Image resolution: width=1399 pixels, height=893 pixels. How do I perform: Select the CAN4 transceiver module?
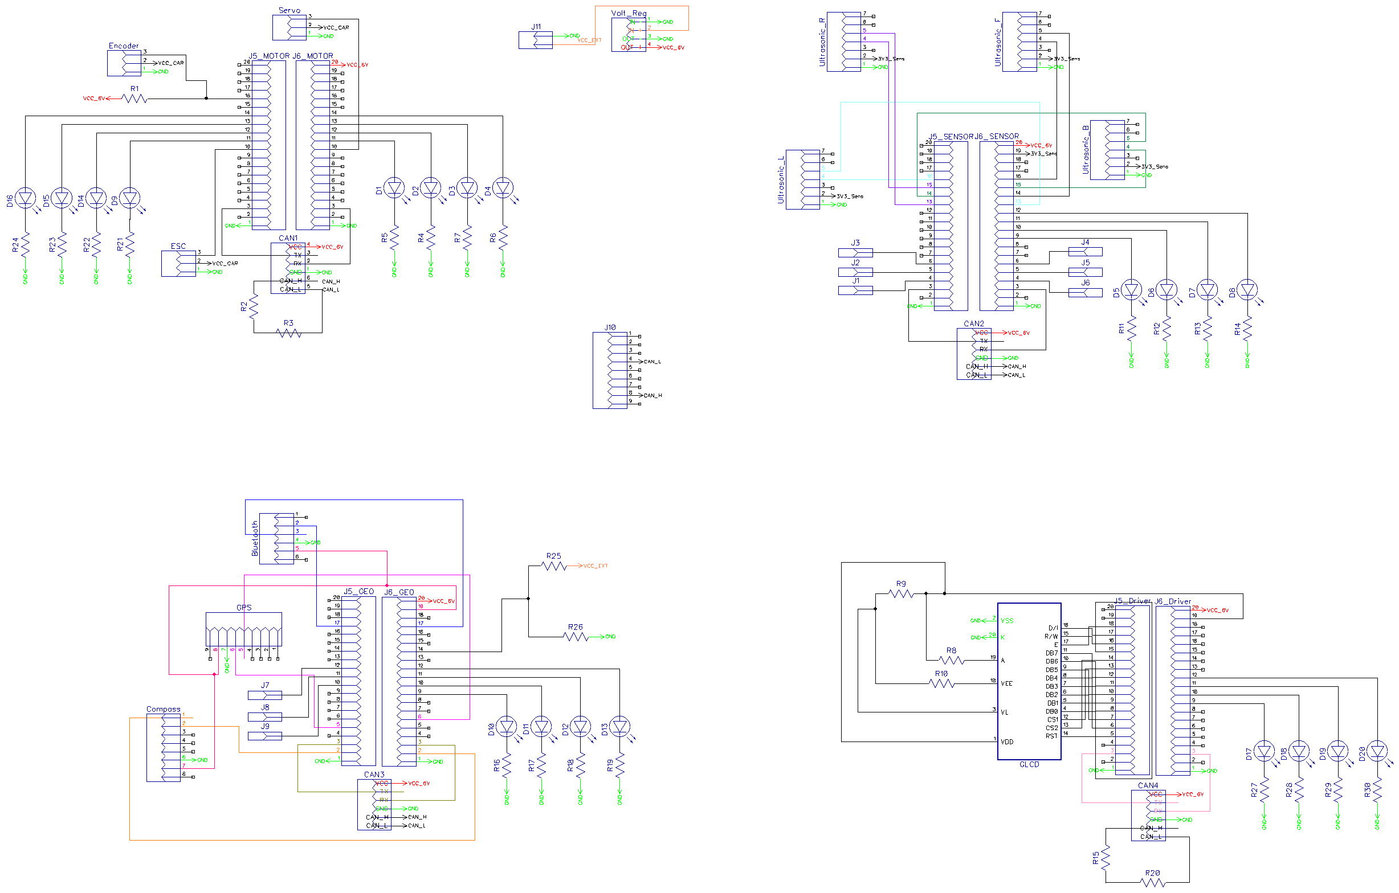pos(1148,815)
